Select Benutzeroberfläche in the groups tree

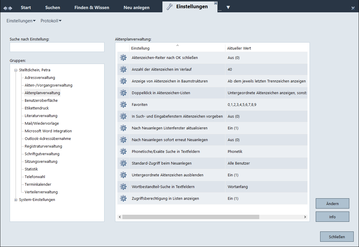click(x=41, y=101)
